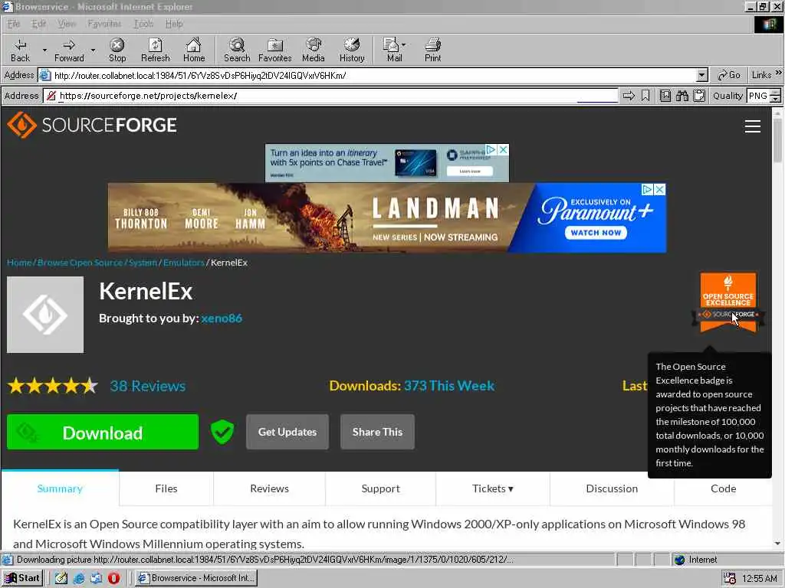The width and height of the screenshot is (785, 588).
Task: Select the Summary tab
Action: point(60,488)
